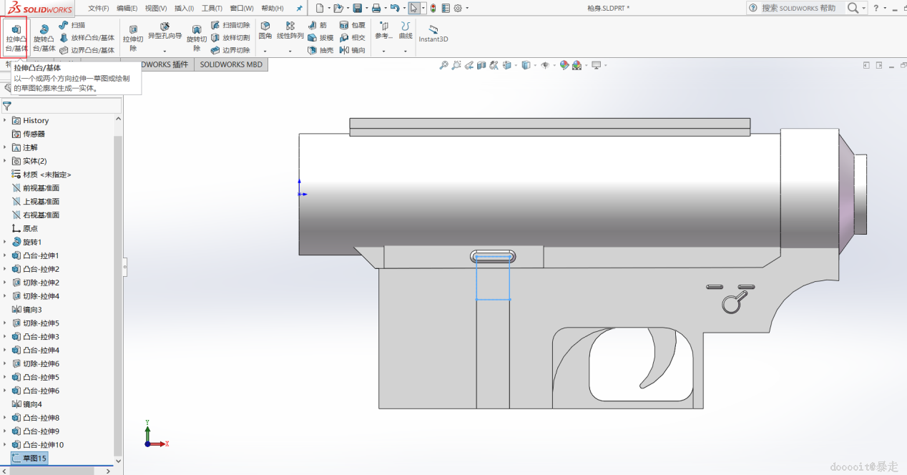Expand the 旋转1 feature node
907x475 pixels.
(5, 242)
